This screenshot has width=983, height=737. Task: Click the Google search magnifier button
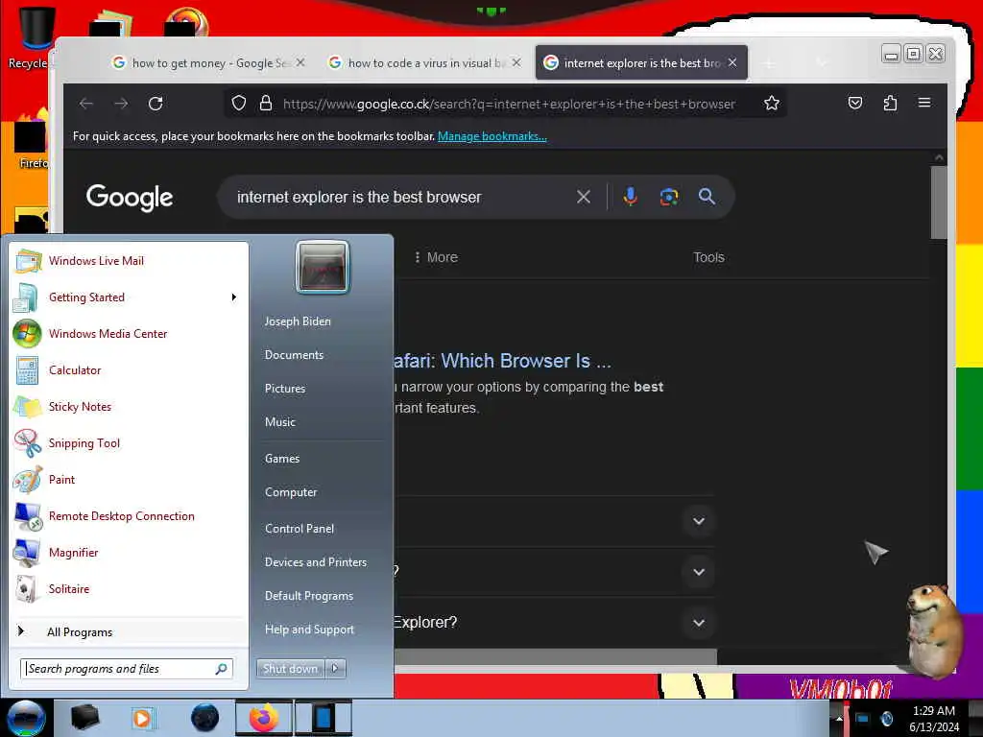[x=707, y=197]
